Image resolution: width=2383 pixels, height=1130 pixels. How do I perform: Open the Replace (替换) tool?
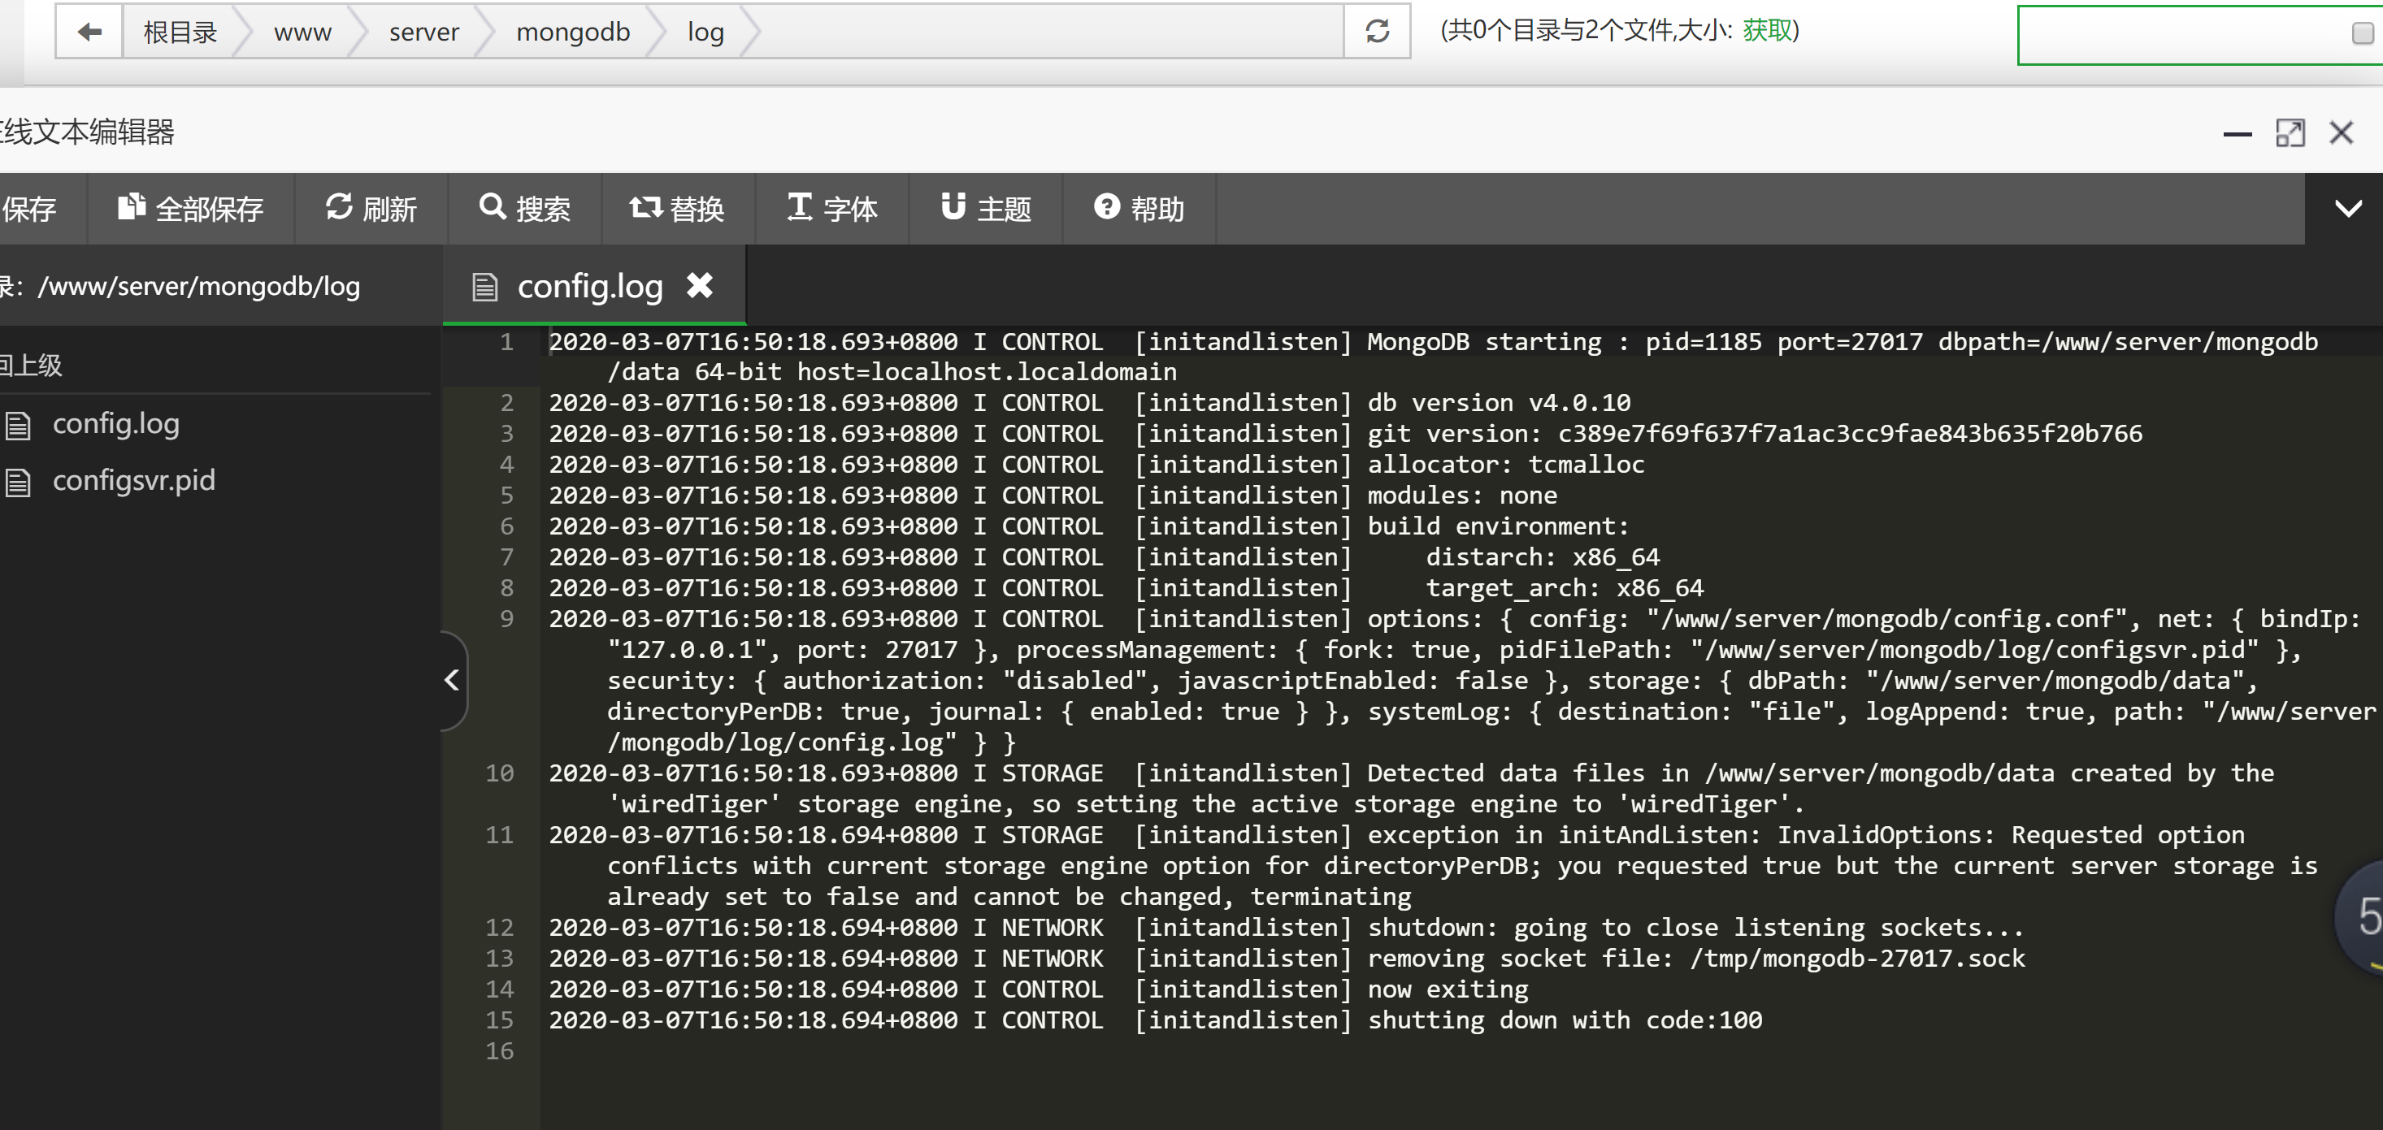tap(677, 209)
